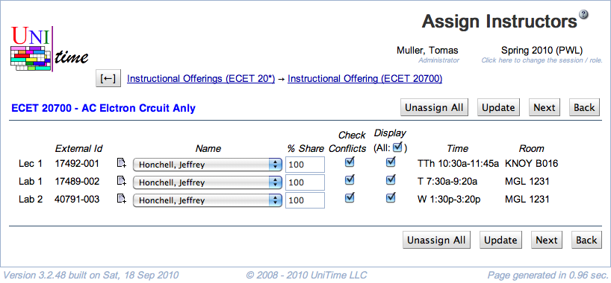Click the add instructor icon for Lec 1
The width and height of the screenshot is (611, 283).
click(x=122, y=163)
